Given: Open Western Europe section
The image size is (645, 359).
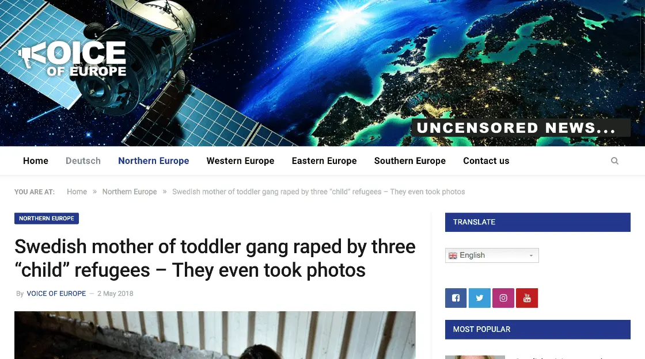Looking at the screenshot, I should point(240,161).
